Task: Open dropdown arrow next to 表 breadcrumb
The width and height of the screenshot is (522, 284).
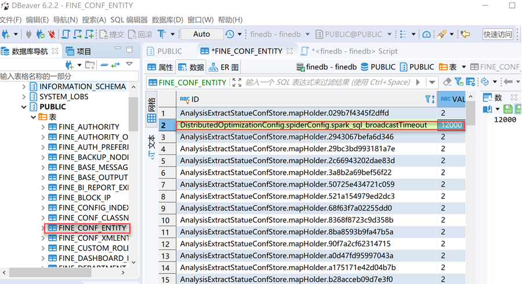Action: [x=464, y=67]
